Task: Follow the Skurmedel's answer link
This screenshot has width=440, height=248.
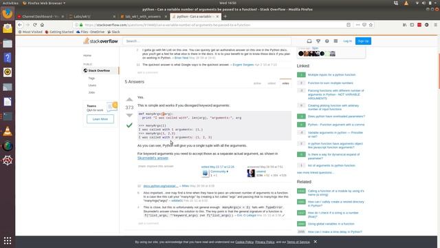Action: [153, 158]
